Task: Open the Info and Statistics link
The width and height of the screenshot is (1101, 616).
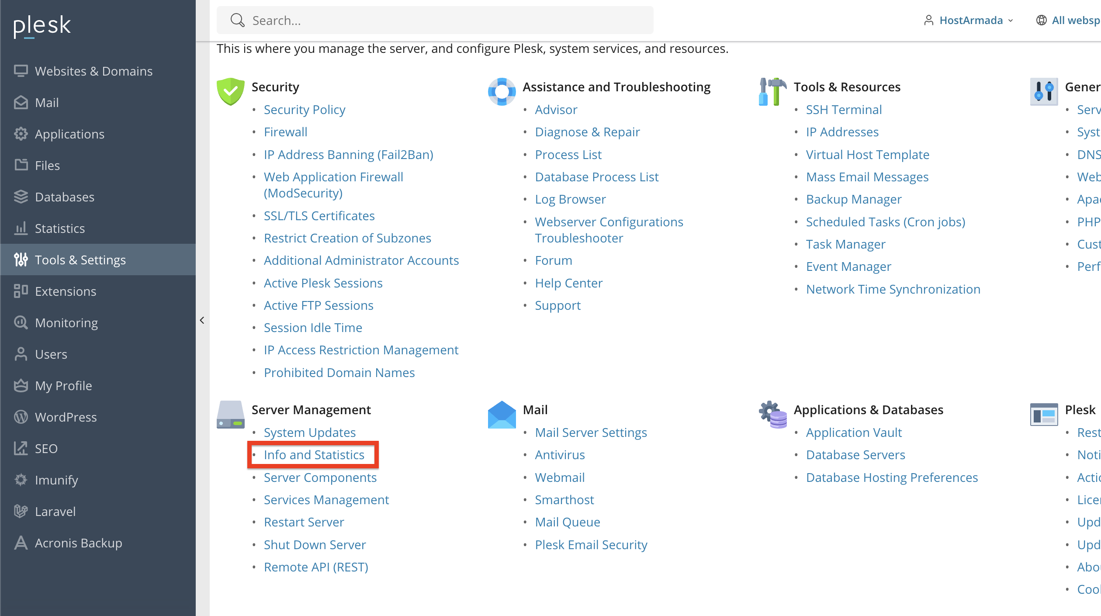Action: [314, 455]
